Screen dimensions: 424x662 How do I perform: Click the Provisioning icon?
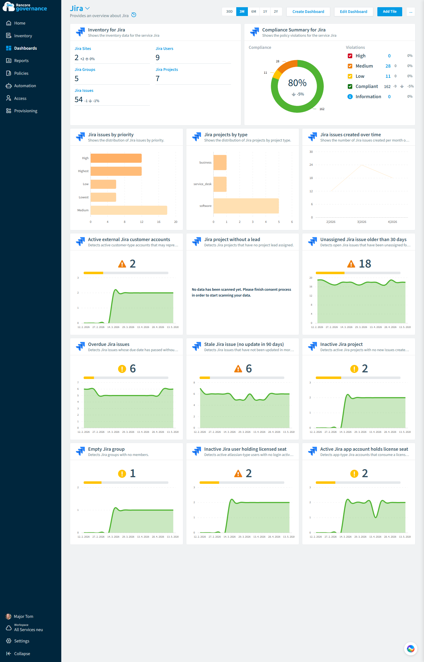(9, 111)
